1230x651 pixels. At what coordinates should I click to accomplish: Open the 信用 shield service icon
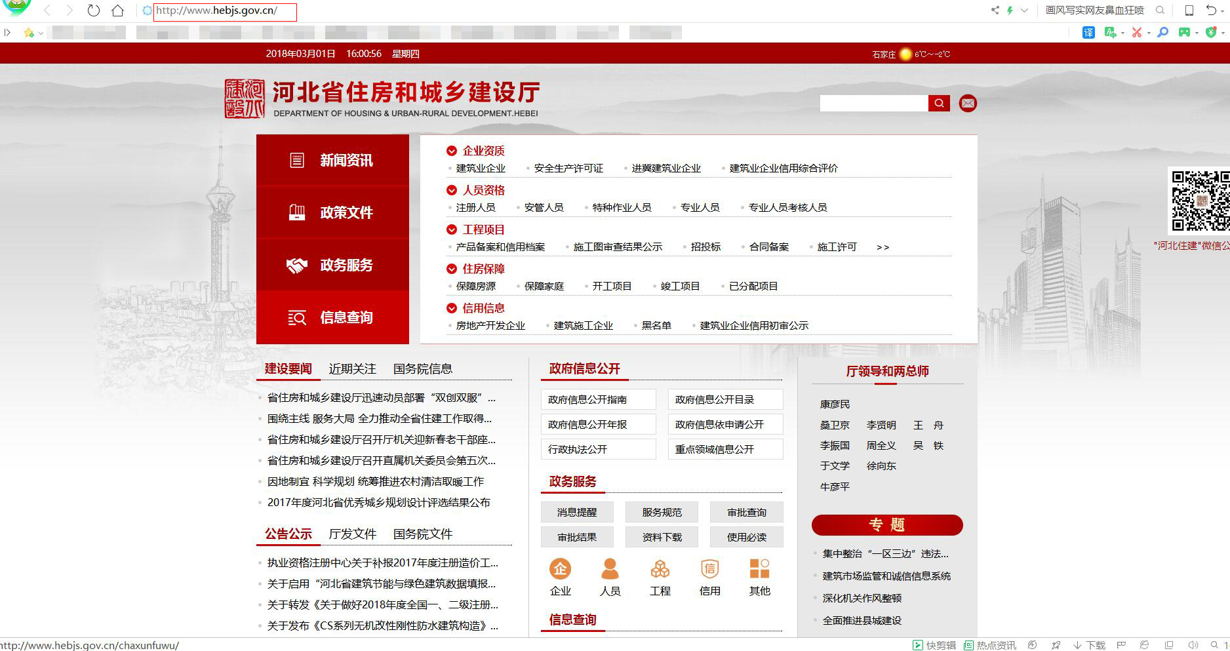(709, 569)
